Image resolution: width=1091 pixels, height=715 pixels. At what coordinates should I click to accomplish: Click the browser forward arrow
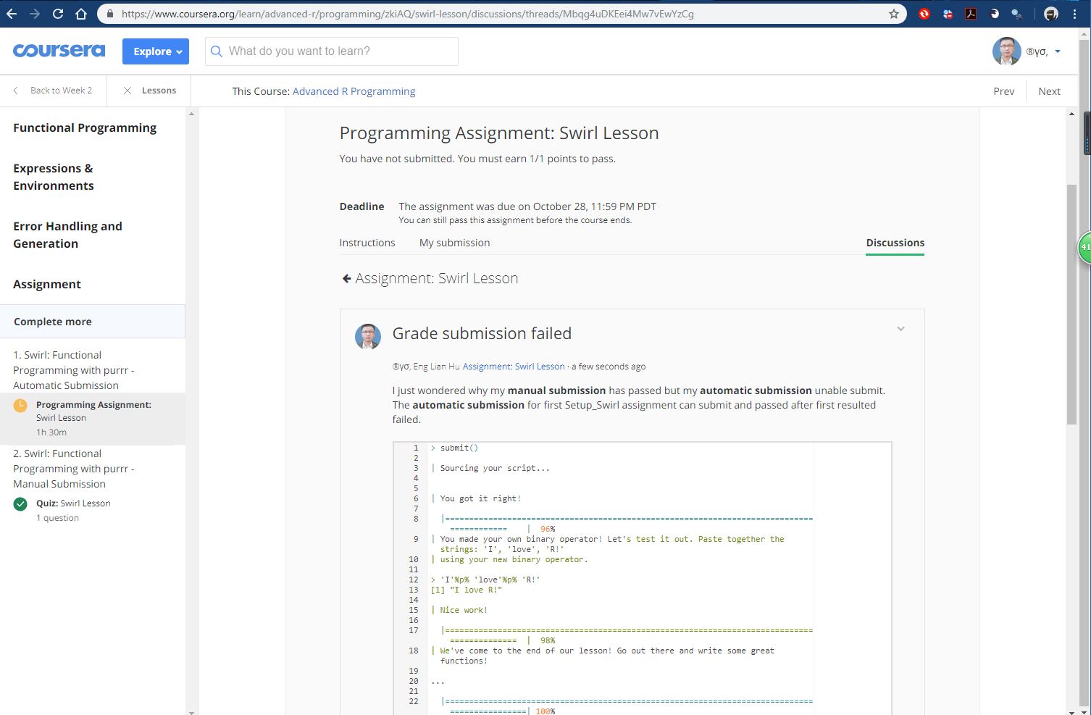tap(35, 14)
